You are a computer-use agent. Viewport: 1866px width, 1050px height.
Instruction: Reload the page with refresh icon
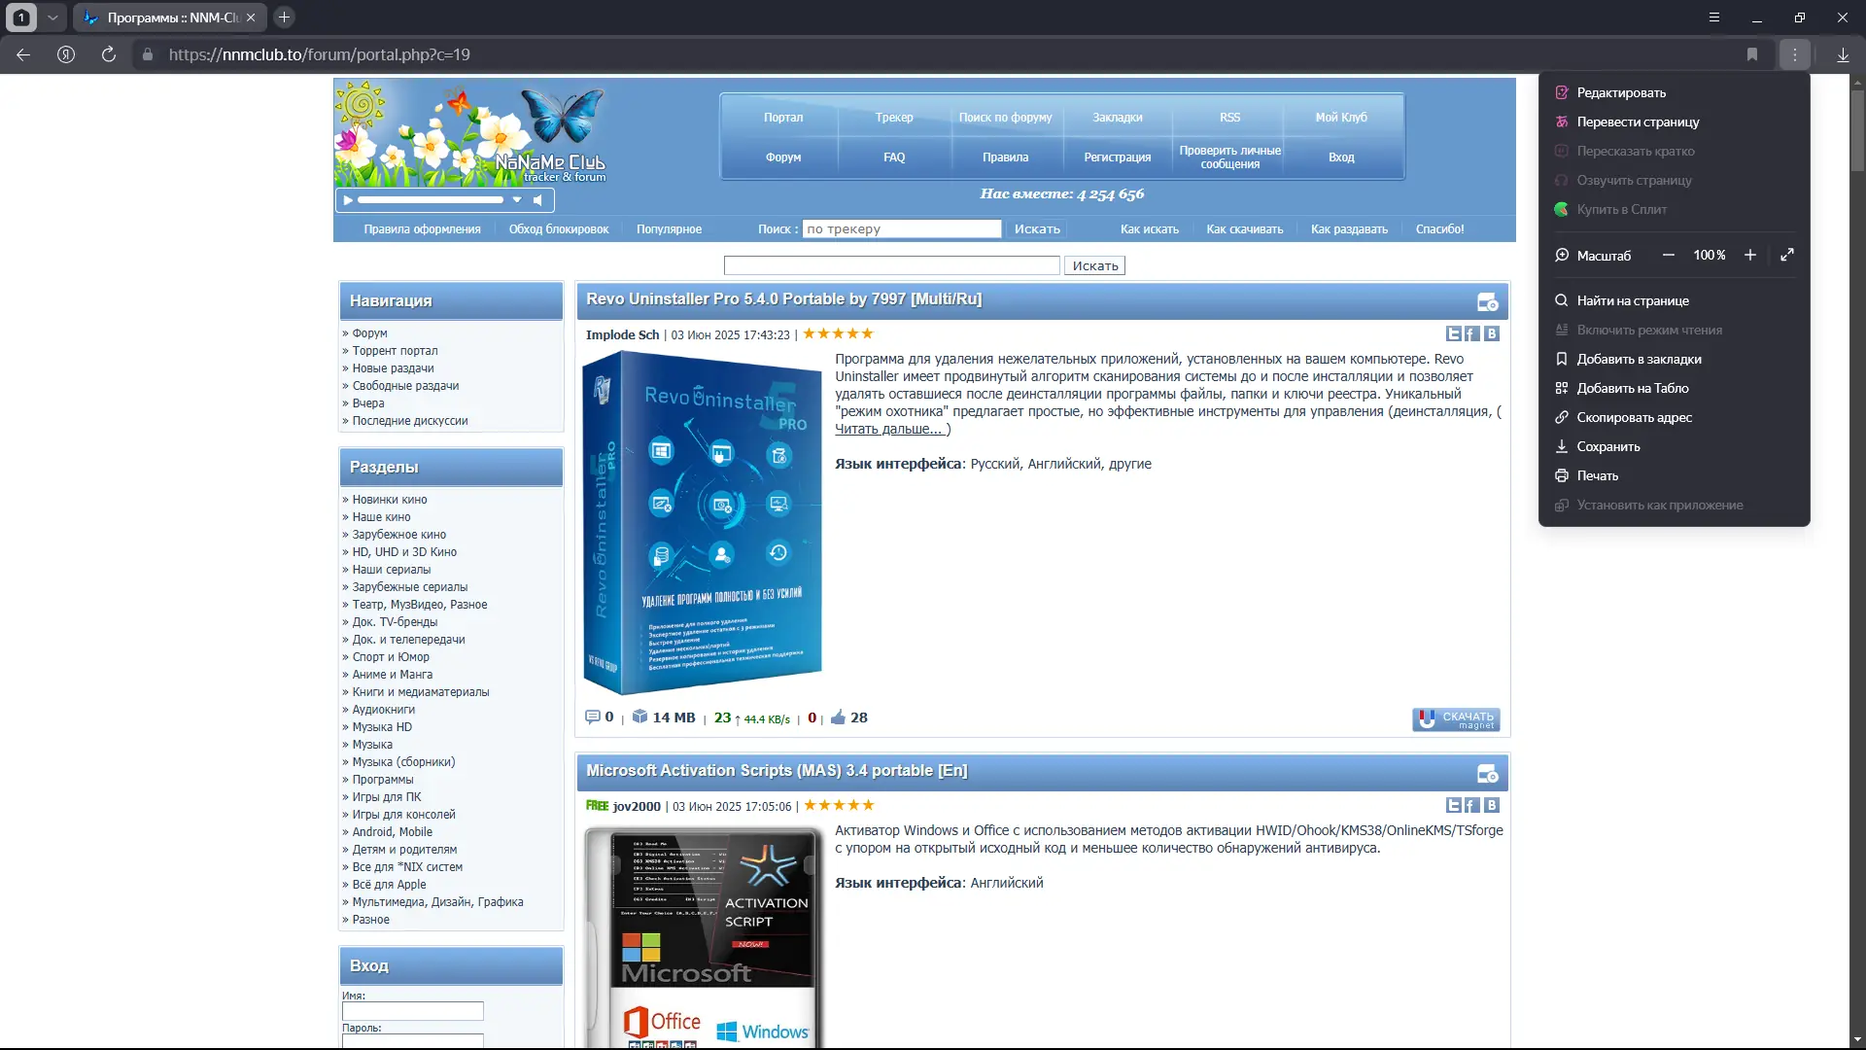(x=109, y=54)
